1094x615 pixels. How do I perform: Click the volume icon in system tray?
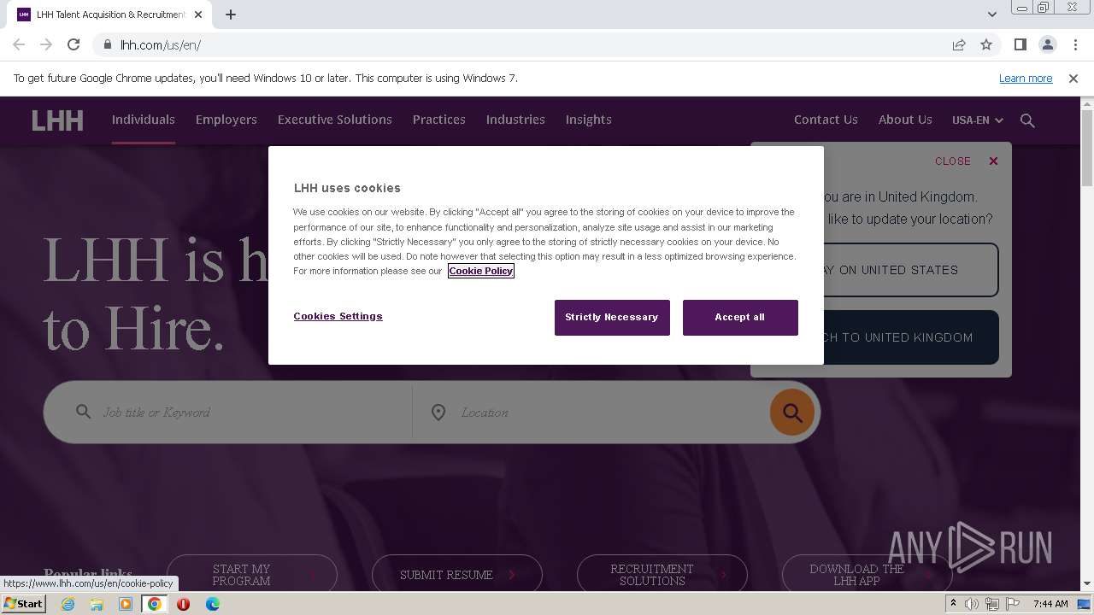(971, 604)
